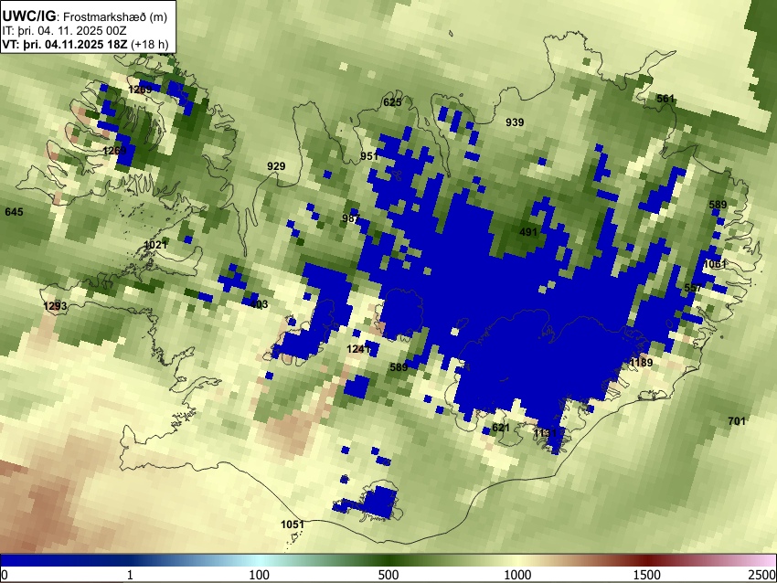The image size is (777, 583).
Task: Click the map value 951
Action: point(369,156)
